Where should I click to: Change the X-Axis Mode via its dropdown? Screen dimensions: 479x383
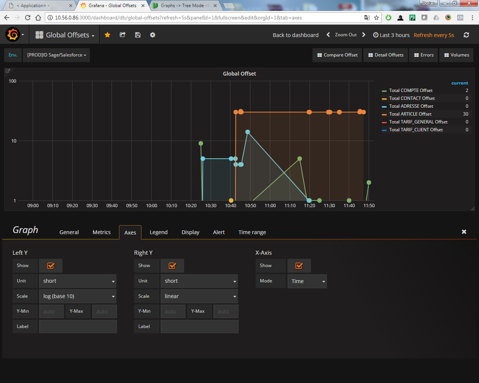coord(307,281)
